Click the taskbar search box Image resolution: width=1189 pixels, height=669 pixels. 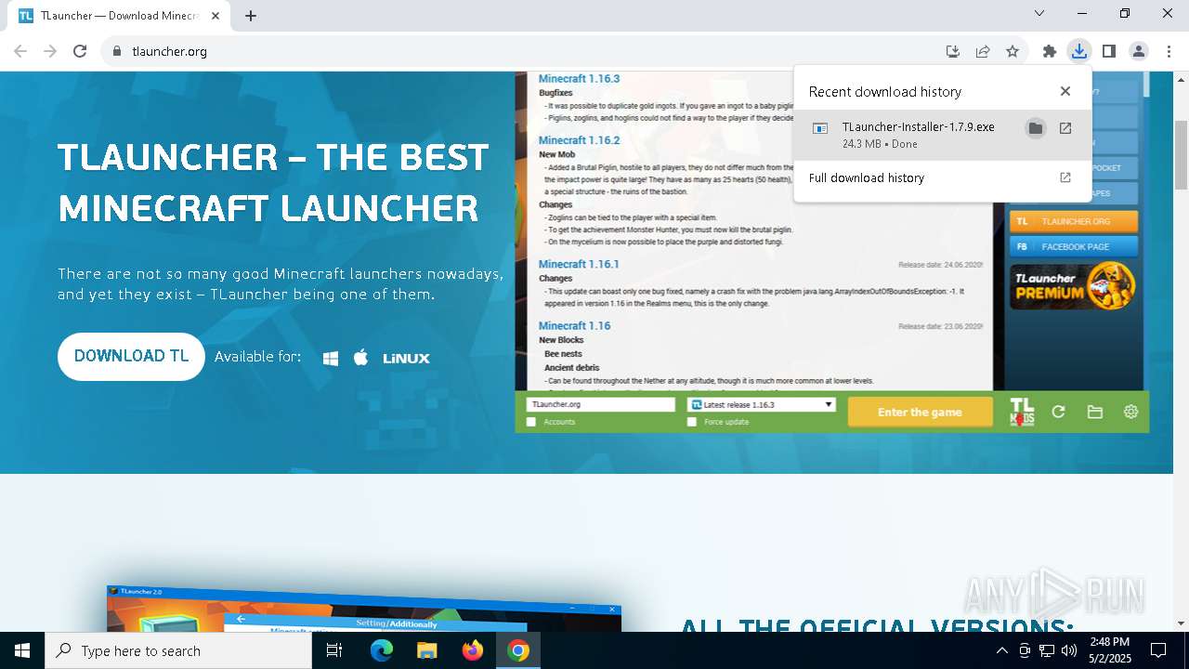[178, 650]
